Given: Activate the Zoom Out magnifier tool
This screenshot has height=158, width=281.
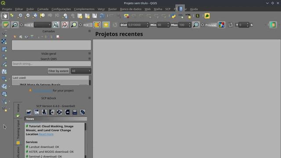Looking at the screenshot, I should coord(27,16).
